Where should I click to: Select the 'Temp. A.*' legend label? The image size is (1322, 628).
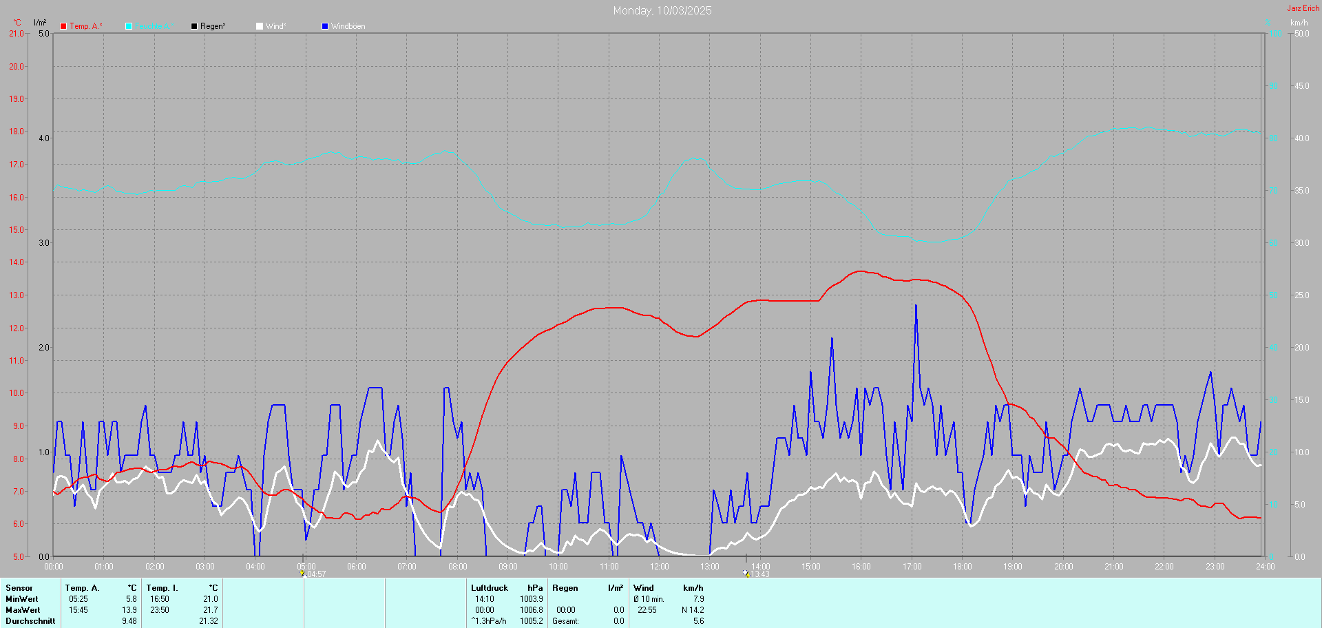click(86, 26)
